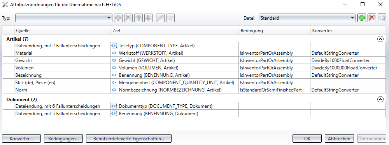
Task: Click the pencil edit mapping icon
Action: (x=160, y=18)
